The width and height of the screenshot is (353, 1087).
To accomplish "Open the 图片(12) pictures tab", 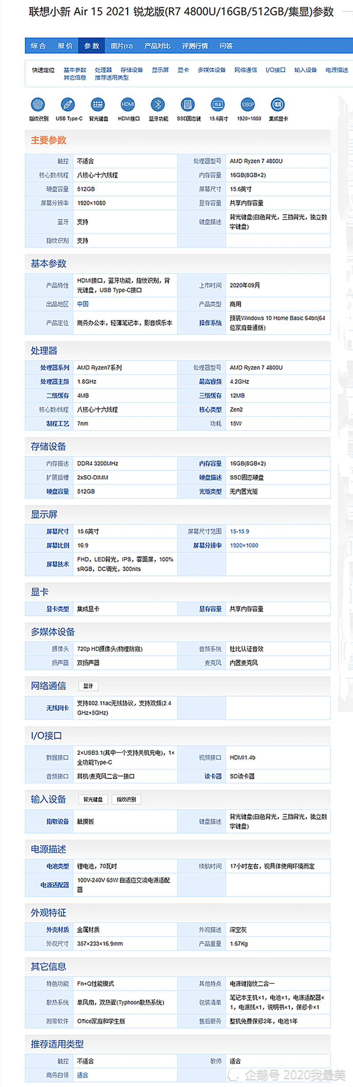I will [x=122, y=46].
